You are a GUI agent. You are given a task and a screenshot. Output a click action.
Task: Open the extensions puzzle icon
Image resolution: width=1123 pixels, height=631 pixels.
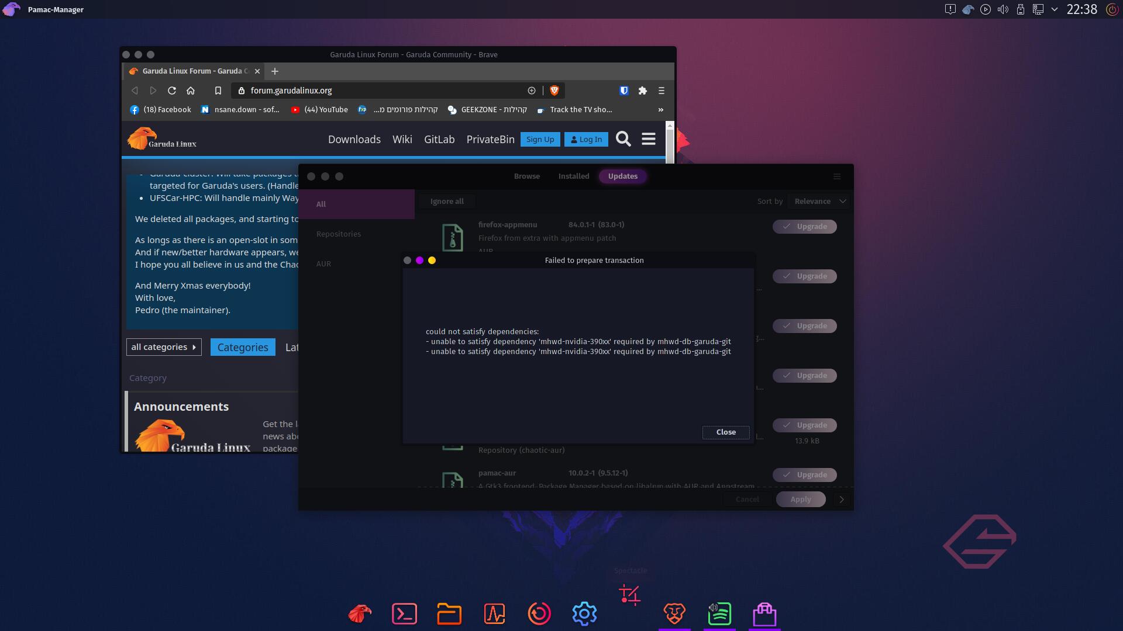click(642, 91)
